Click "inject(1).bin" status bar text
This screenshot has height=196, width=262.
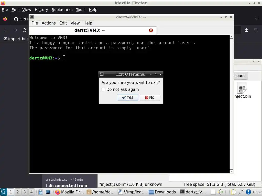[x=131, y=184]
